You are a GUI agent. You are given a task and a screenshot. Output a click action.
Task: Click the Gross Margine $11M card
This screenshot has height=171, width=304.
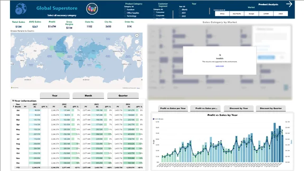tap(69, 25)
